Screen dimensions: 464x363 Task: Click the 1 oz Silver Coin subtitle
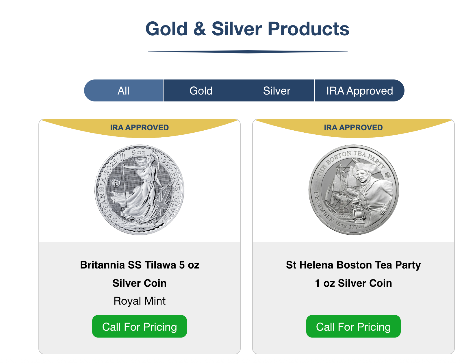point(353,283)
